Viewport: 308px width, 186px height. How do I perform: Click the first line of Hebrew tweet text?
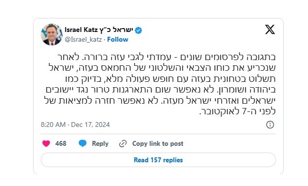coord(167,57)
